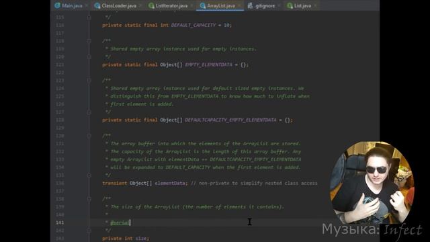Click line number 116 in the gutter
430x242 pixels.
coord(60,25)
